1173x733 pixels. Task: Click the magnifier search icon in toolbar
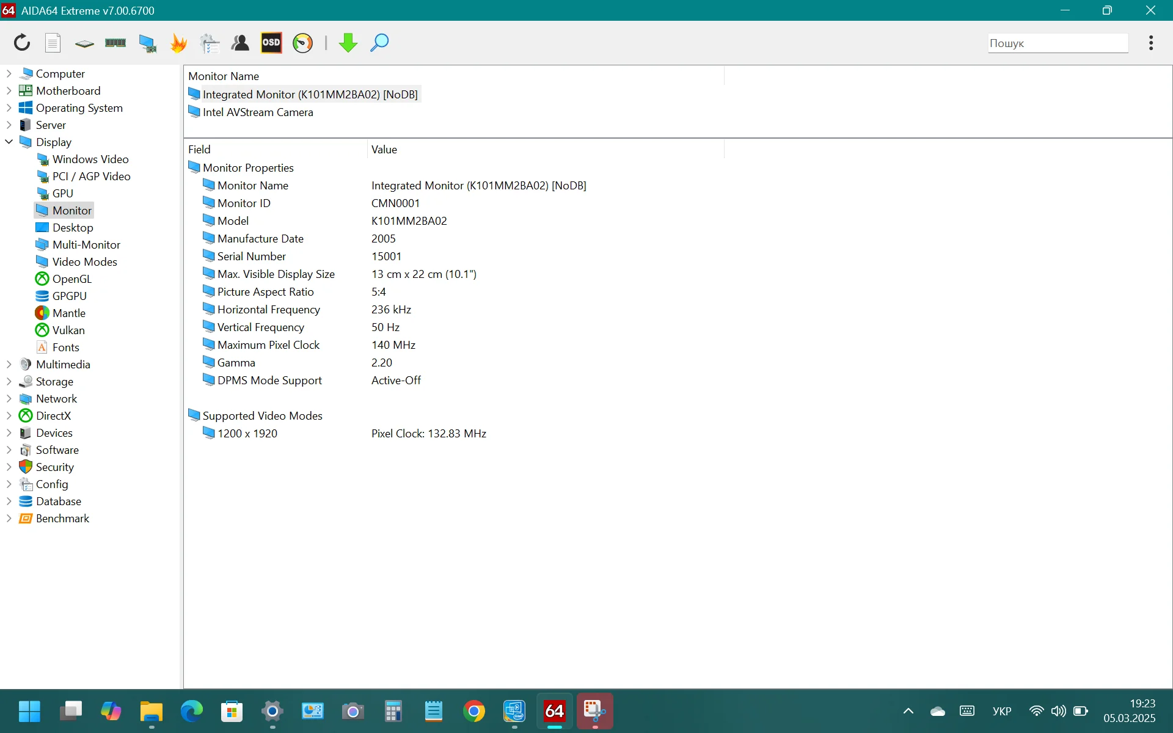point(379,43)
